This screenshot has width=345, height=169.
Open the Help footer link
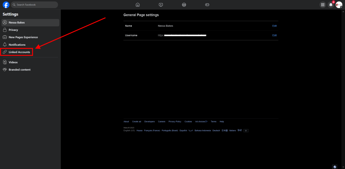(222, 122)
